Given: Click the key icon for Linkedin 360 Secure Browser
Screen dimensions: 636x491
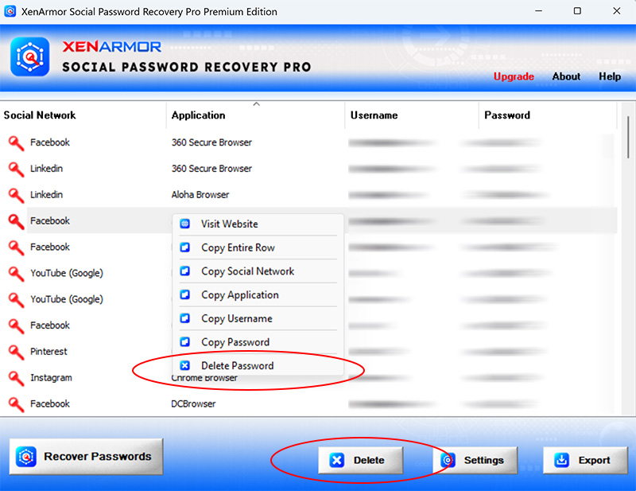Looking at the screenshot, I should click(x=16, y=169).
